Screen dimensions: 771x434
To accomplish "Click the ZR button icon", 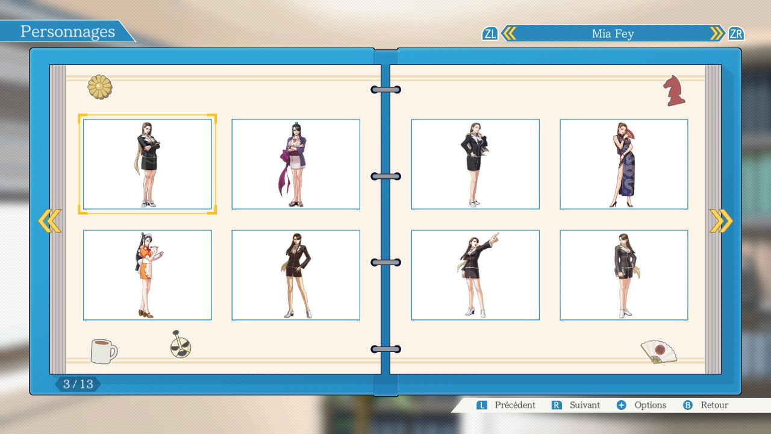I will [x=735, y=34].
